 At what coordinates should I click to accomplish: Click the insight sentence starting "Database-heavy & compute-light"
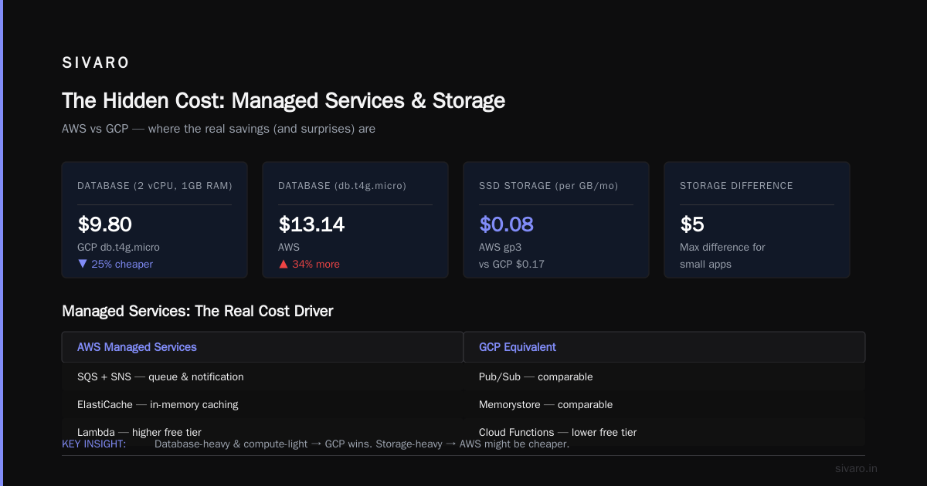(x=362, y=444)
